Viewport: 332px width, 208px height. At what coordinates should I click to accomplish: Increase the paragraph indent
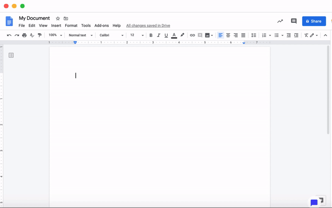[x=296, y=35]
